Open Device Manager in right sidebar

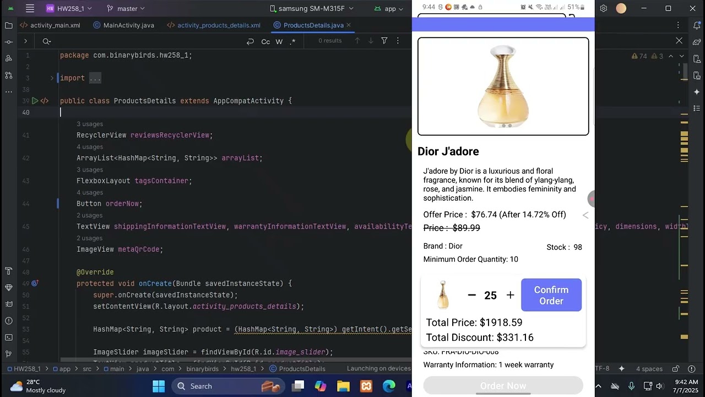coord(697,58)
